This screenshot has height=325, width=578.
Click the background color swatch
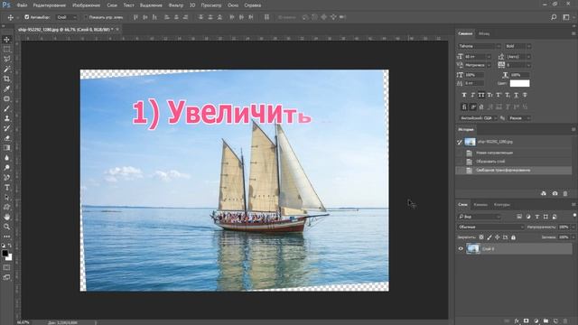[10, 258]
